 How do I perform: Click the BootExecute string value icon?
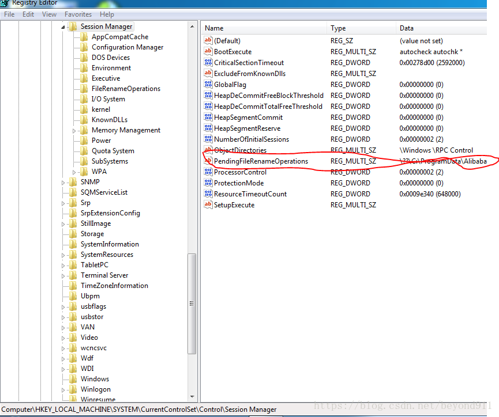(x=208, y=51)
